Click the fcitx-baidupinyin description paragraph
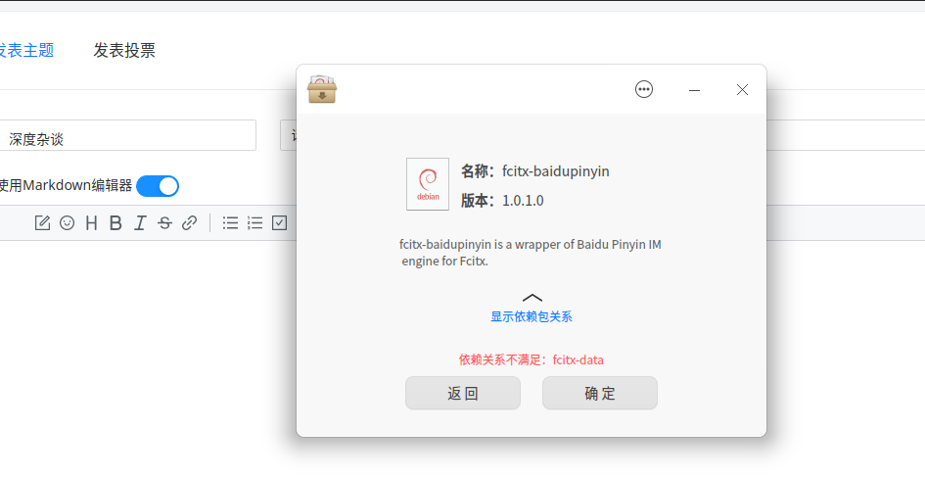925x478 pixels. point(531,253)
